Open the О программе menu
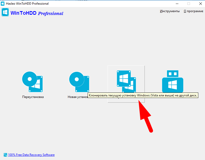Image resolution: width=205 pixels, height=160 pixels. (193, 11)
